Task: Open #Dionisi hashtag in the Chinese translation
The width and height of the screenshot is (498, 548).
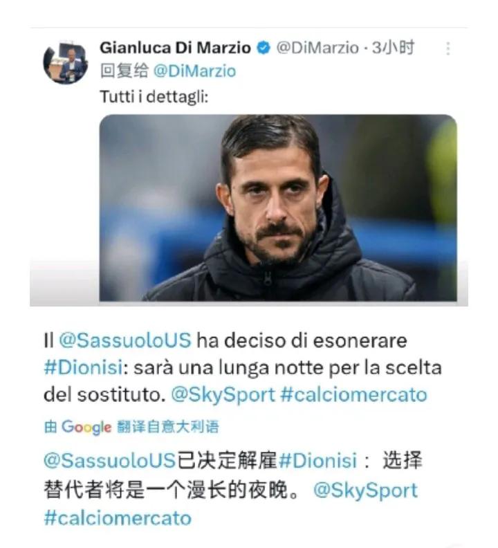Action: coord(318,460)
